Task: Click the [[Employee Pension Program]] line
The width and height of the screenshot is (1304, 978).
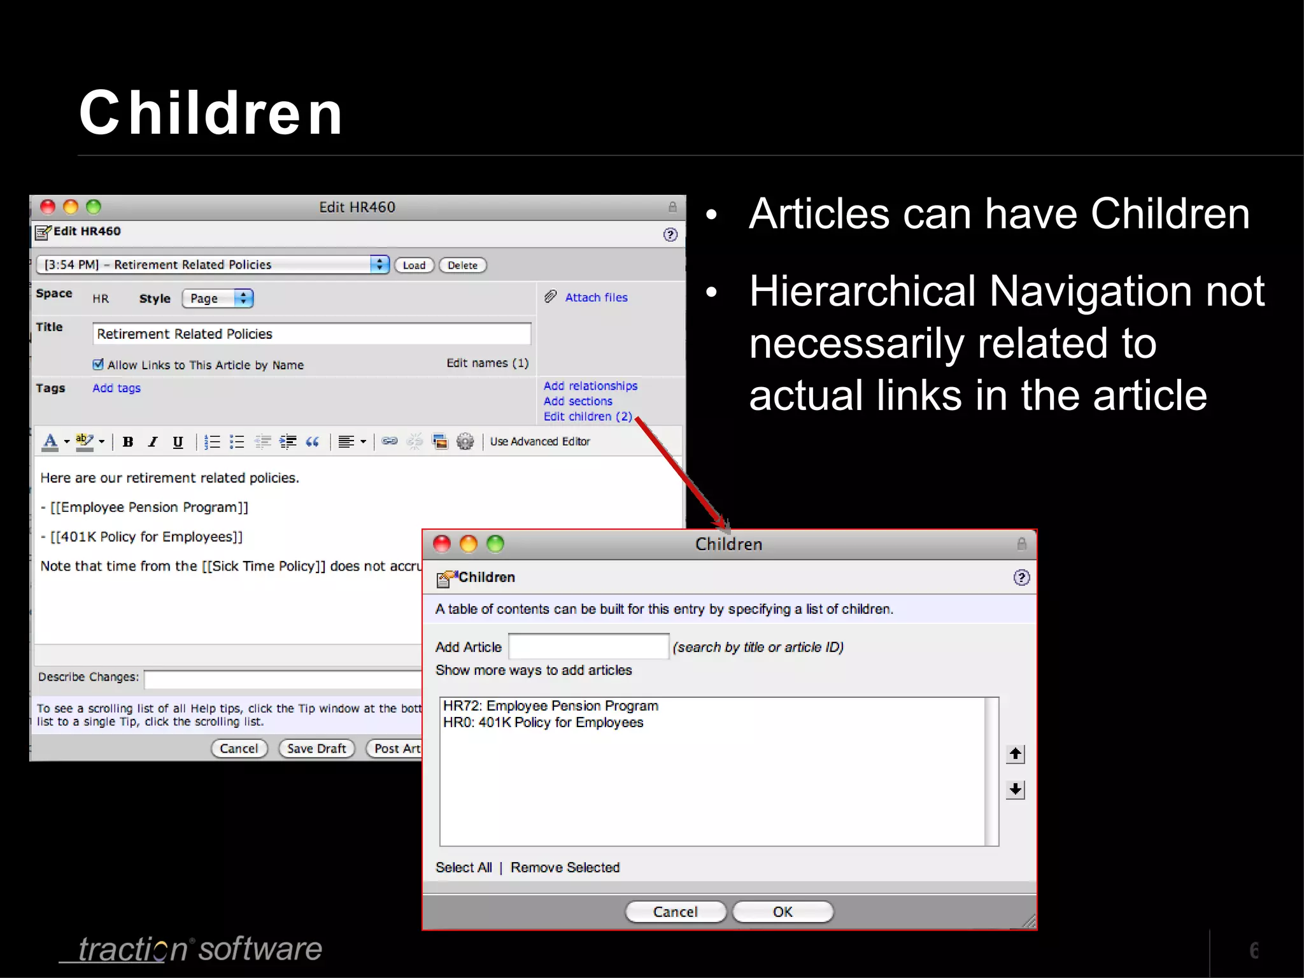Action: (x=145, y=507)
